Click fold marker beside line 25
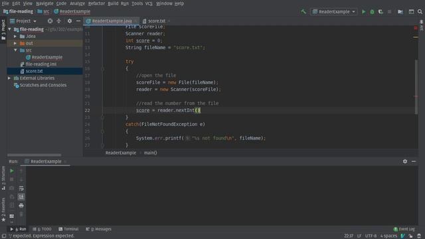The height and width of the screenshot is (239, 425). tap(102, 131)
